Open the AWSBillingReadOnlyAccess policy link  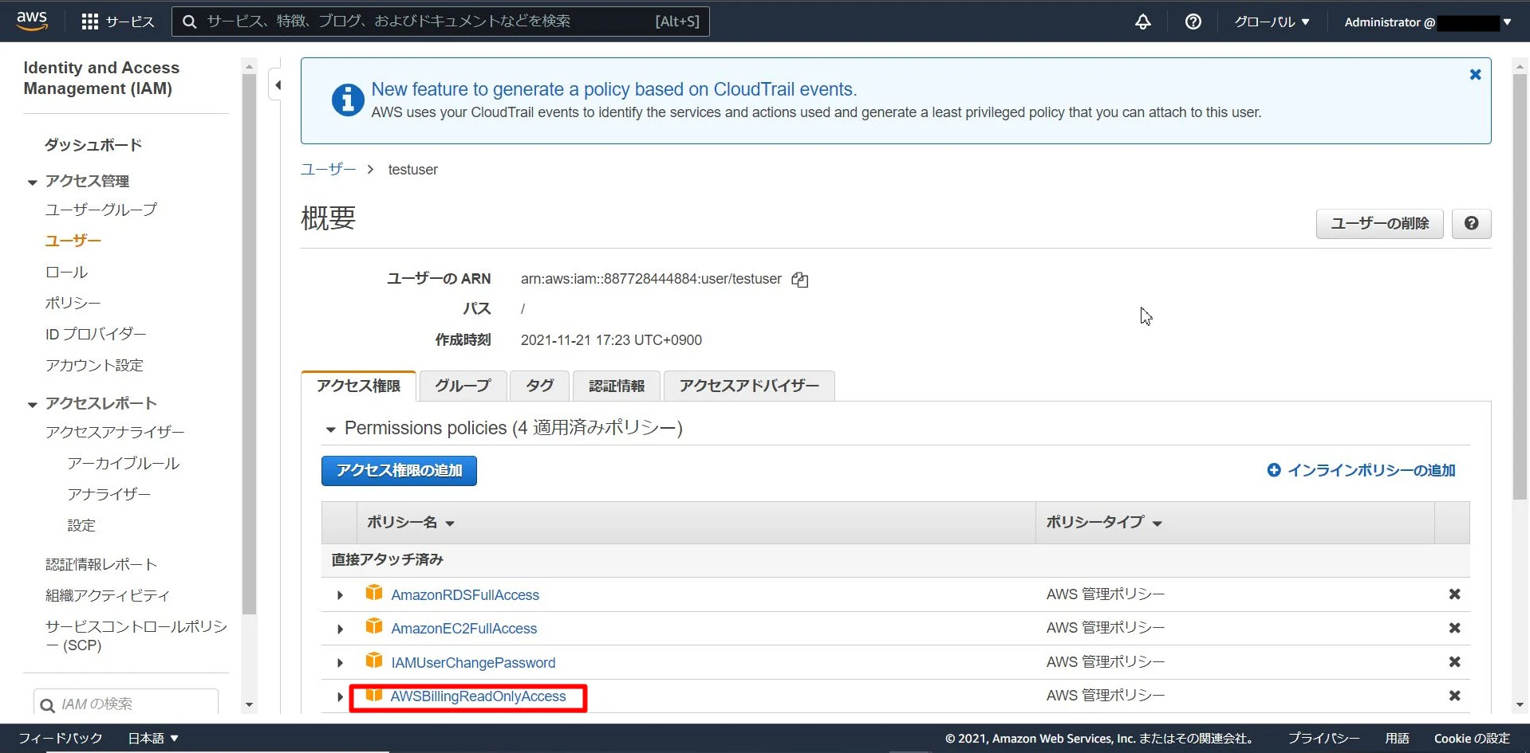coord(478,696)
